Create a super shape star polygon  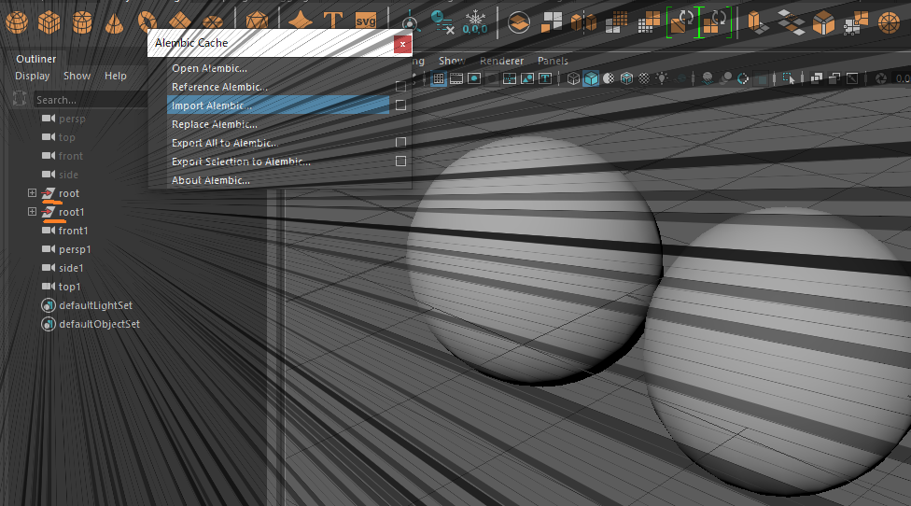pos(300,21)
